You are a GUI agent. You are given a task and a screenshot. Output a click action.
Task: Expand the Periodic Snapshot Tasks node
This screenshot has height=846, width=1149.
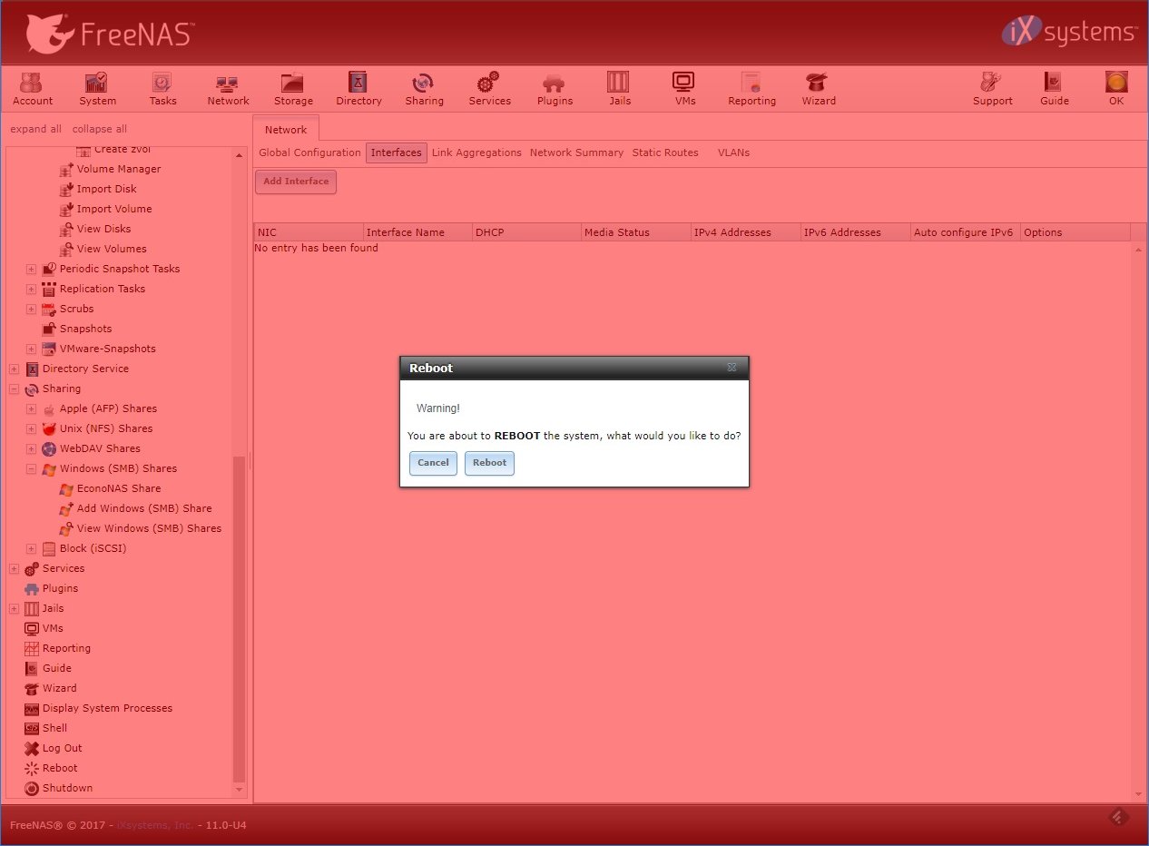coord(31,269)
